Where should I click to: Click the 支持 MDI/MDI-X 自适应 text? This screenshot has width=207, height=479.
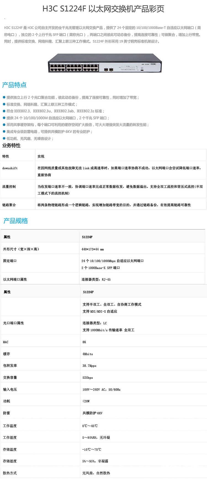click(100, 311)
